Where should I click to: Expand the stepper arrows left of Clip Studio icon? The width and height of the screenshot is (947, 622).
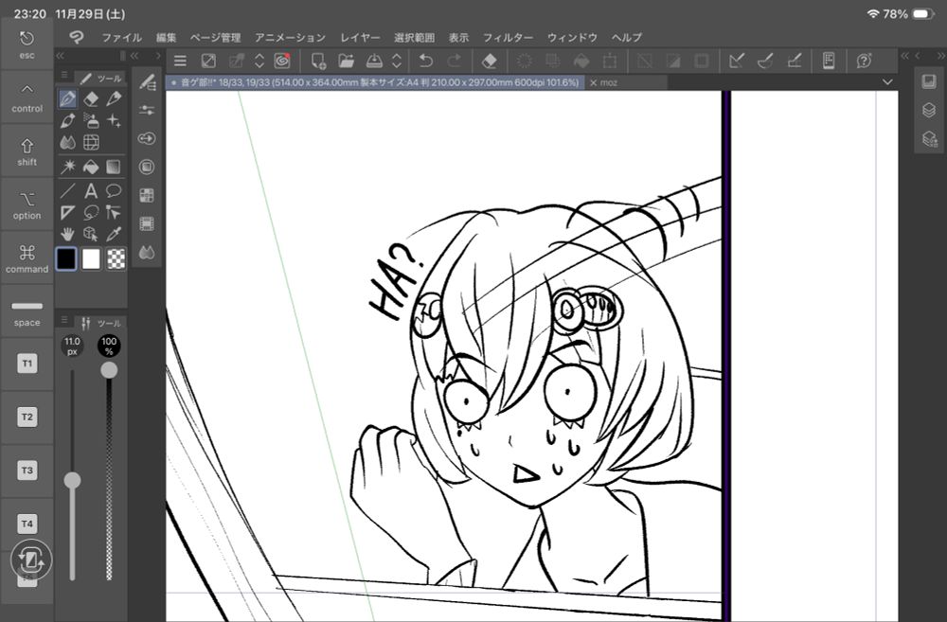pos(259,61)
